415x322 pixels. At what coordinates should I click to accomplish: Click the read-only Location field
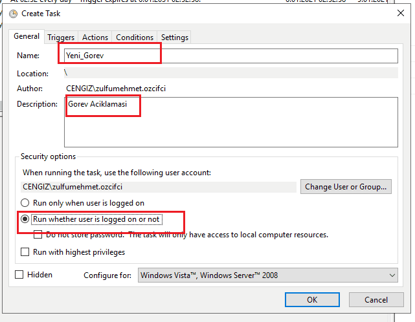[x=230, y=74]
